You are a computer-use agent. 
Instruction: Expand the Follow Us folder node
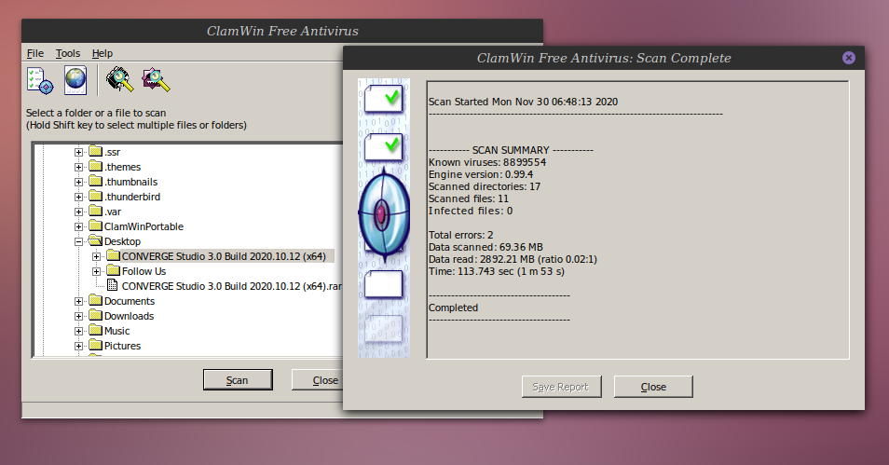coord(96,271)
